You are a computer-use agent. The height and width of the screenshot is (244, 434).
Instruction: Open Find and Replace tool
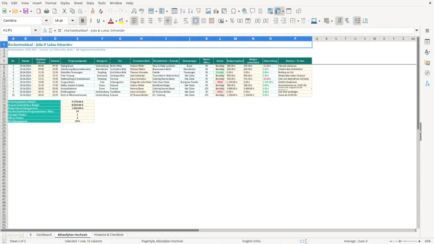coord(134,11)
